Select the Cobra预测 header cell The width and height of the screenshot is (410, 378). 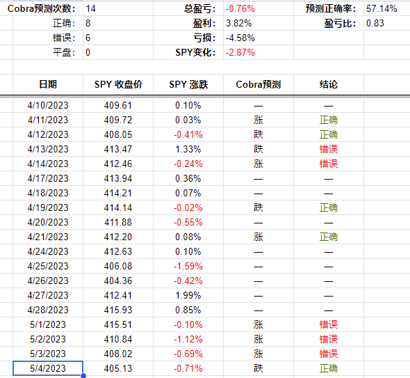259,84
